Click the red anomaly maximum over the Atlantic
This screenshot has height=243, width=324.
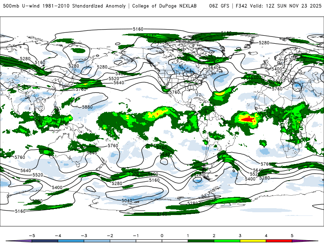pyautogui.click(x=248, y=119)
